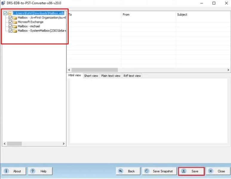The width and height of the screenshot is (231, 179).
Task: Click the EDB file root node icon
Action: tap(10, 13)
